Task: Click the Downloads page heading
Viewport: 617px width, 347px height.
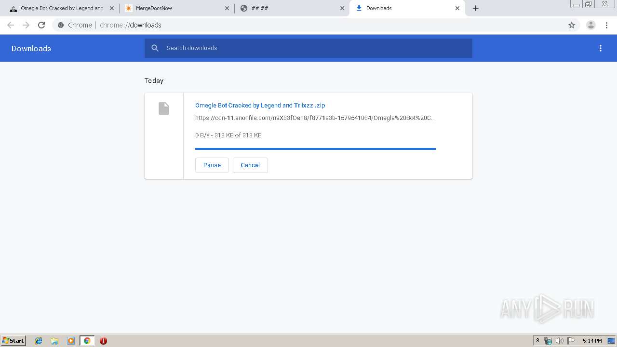Action: (x=31, y=48)
